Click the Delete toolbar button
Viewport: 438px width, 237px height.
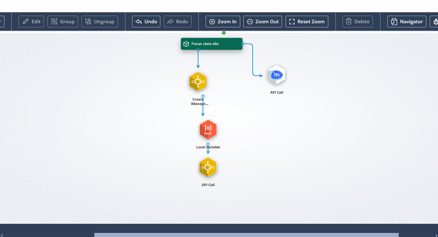tap(358, 21)
